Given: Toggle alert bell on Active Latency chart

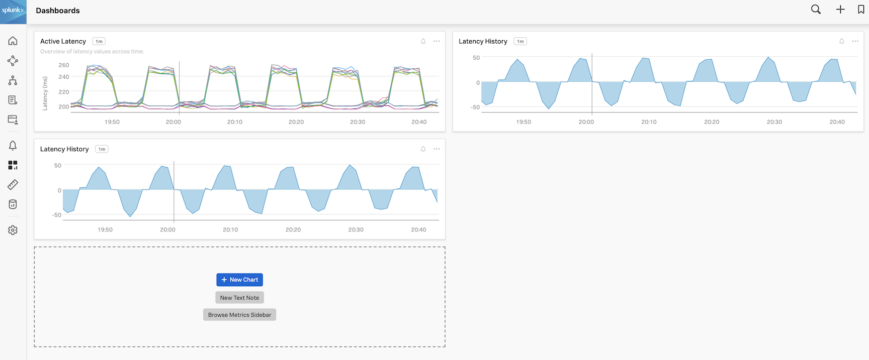Looking at the screenshot, I should [x=423, y=41].
